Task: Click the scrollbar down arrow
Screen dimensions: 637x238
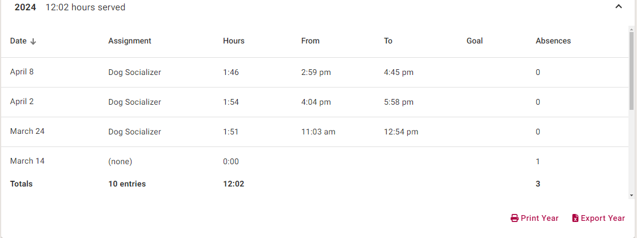Action: click(631, 195)
